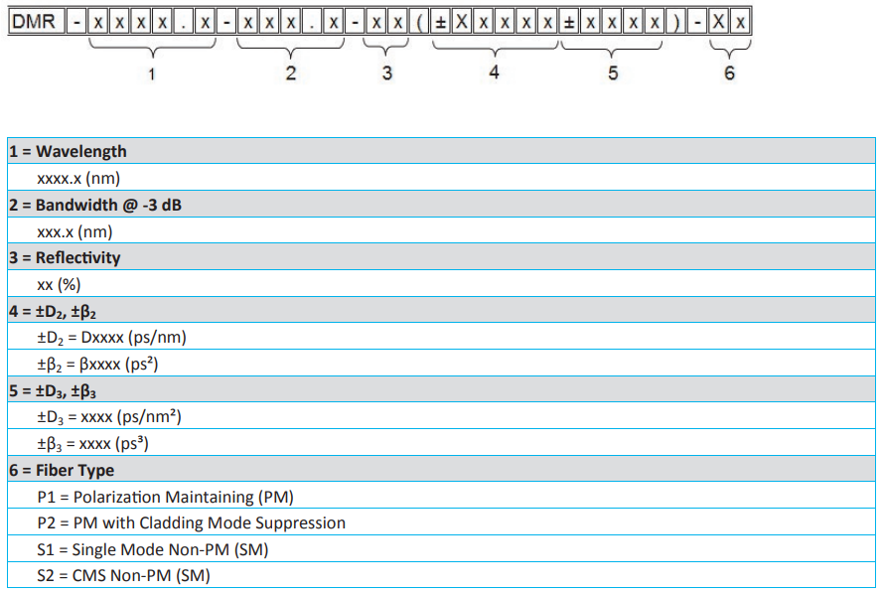This screenshot has width=883, height=594.
Task: Click the number 3 label under the bracket
Action: [x=386, y=74]
